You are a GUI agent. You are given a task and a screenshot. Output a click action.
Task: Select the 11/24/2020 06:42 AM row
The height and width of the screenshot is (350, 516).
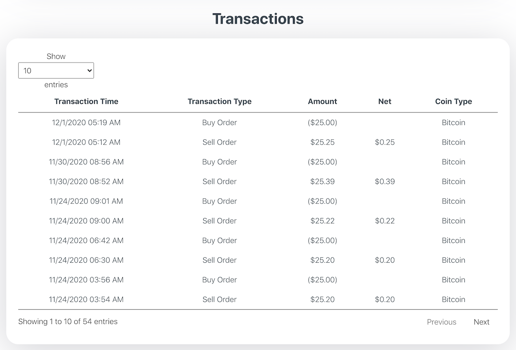point(86,240)
